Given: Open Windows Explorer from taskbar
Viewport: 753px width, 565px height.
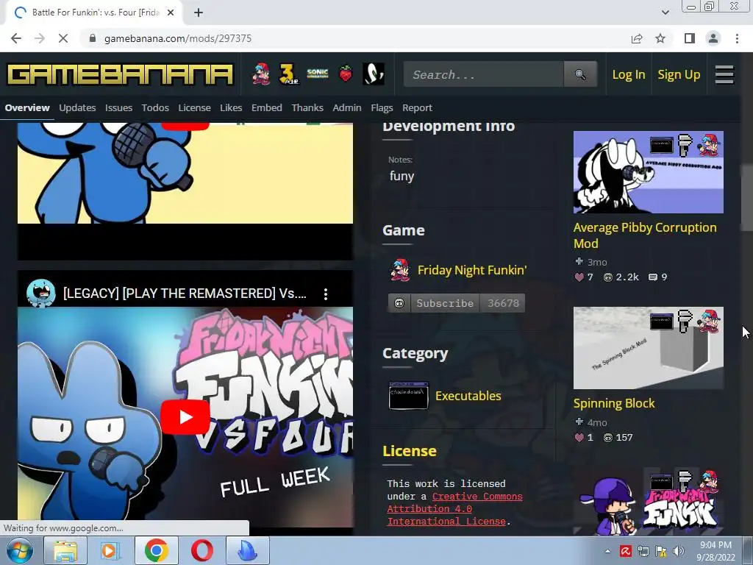Looking at the screenshot, I should (x=65, y=550).
